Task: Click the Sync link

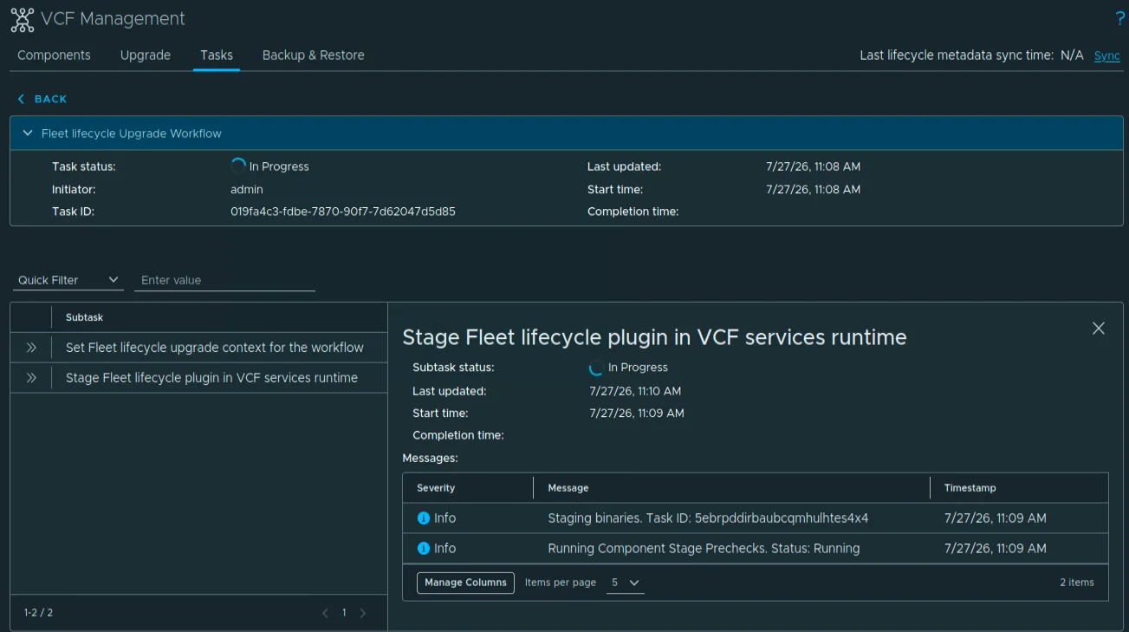Action: [1107, 55]
